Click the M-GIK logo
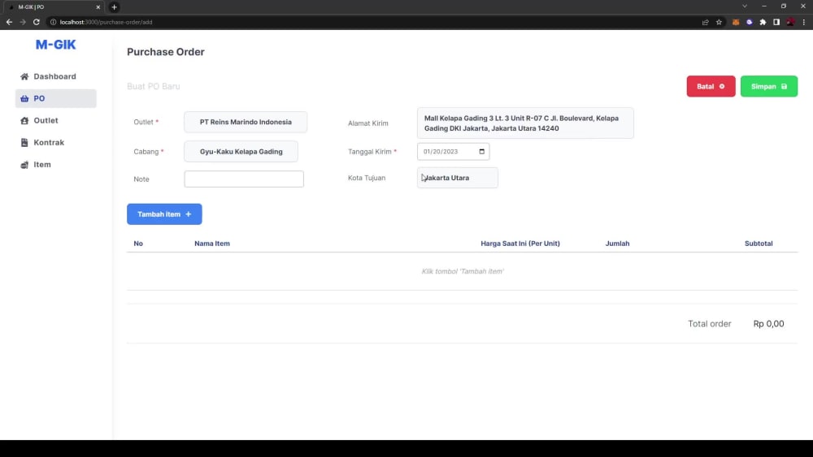Viewport: 813px width, 457px height. click(55, 45)
